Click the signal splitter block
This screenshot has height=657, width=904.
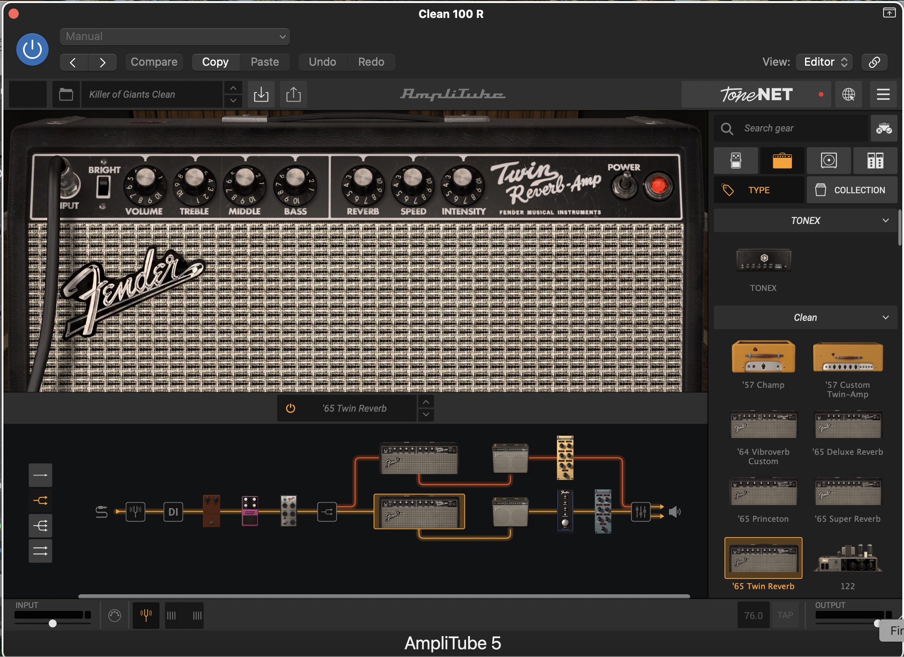pos(327,512)
